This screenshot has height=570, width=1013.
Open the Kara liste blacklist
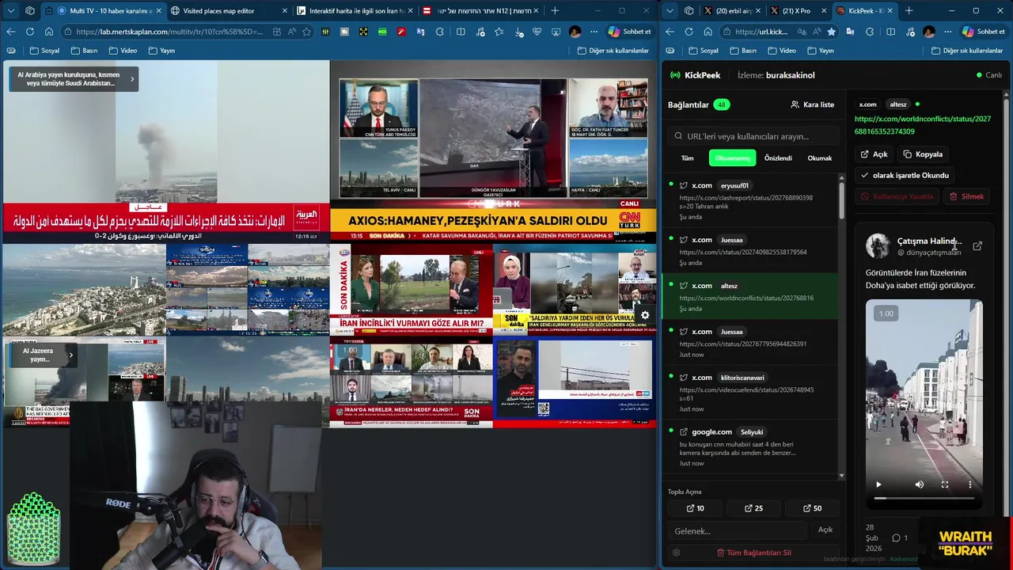[x=812, y=104]
